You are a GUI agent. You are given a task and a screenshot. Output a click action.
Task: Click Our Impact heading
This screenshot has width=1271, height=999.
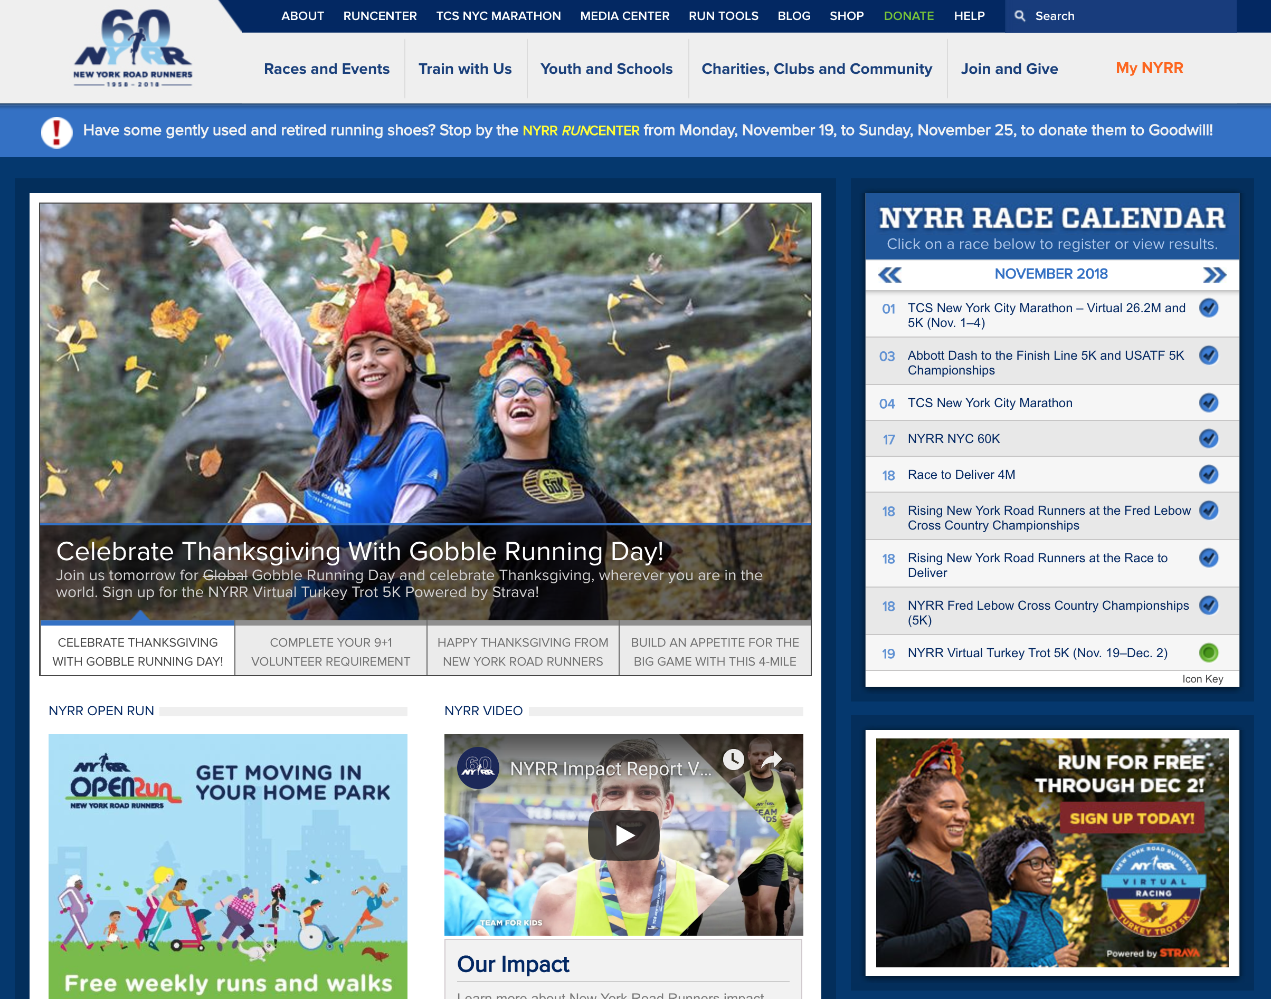(x=513, y=964)
